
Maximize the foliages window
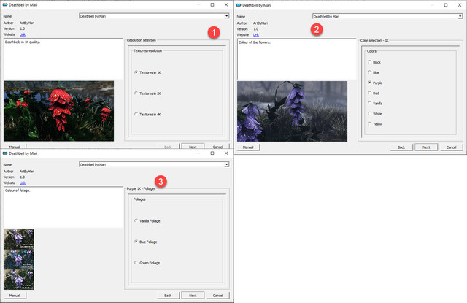212,153
